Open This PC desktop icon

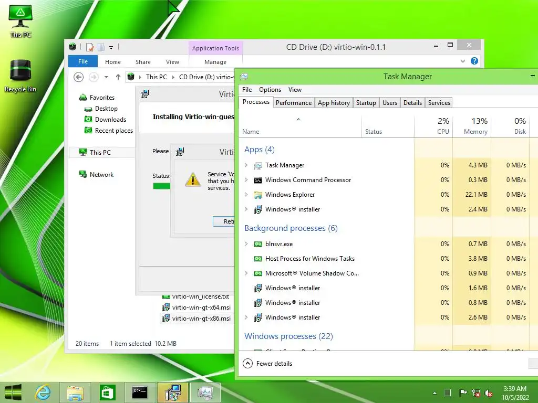pyautogui.click(x=20, y=20)
